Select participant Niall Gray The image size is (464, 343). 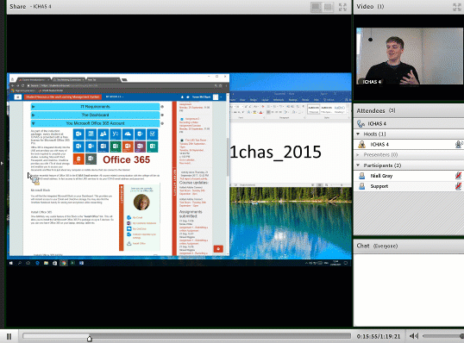pos(381,176)
